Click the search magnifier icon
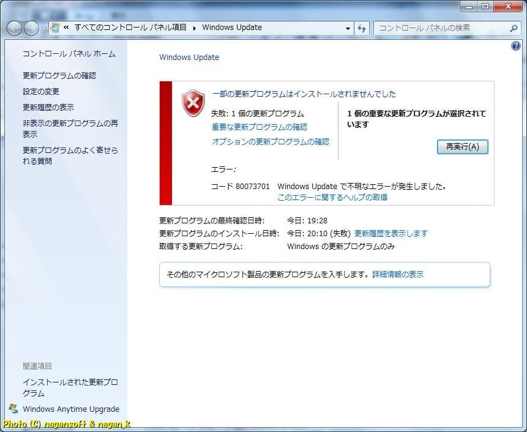 [x=514, y=28]
